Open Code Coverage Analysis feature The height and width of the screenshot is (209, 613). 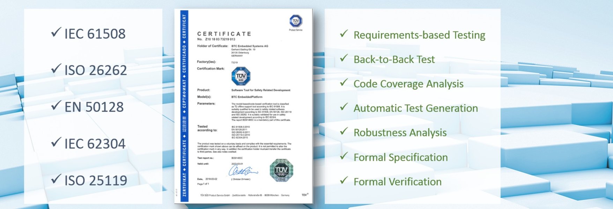(408, 84)
